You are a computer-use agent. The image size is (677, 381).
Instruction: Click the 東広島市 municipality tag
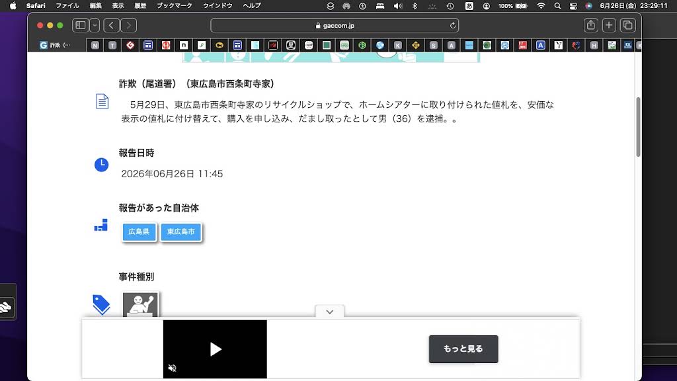pyautogui.click(x=181, y=232)
